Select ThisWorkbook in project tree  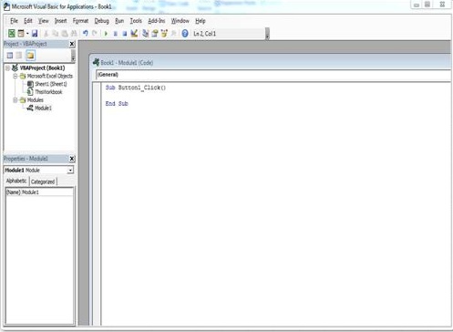(x=48, y=92)
